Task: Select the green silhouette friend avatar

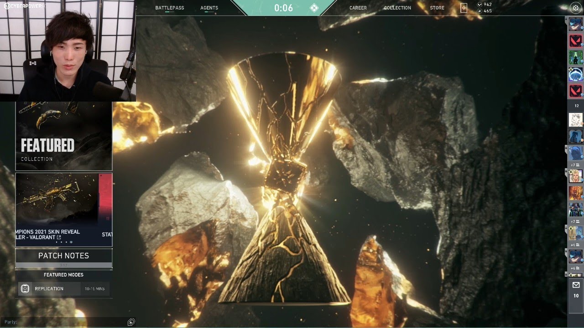Action: pyautogui.click(x=576, y=57)
